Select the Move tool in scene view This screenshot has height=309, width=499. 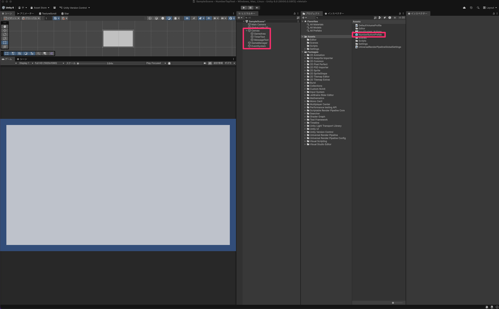pos(5,30)
